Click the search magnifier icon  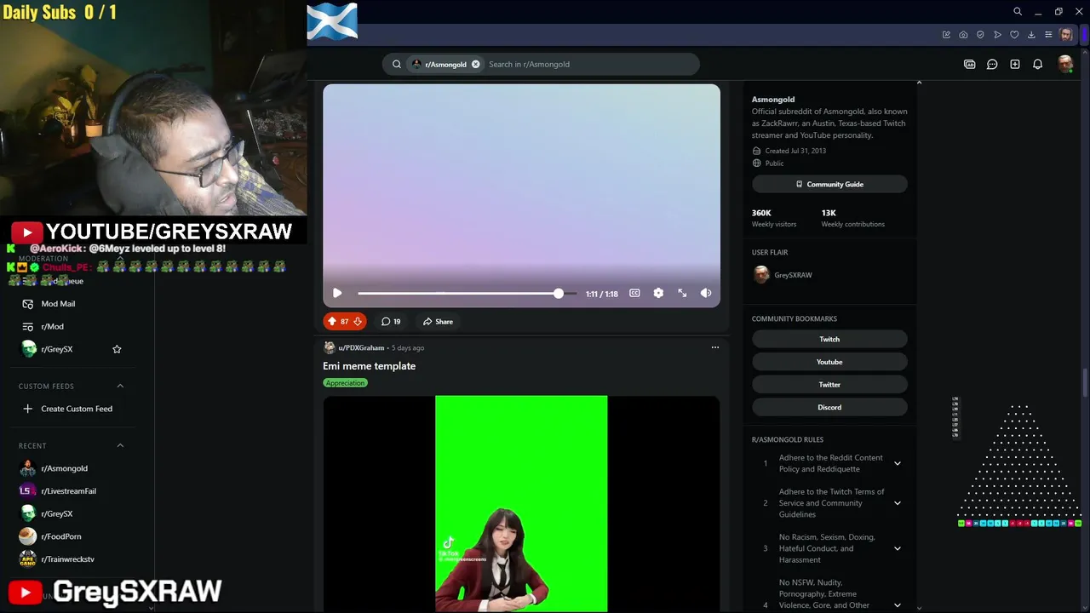397,64
